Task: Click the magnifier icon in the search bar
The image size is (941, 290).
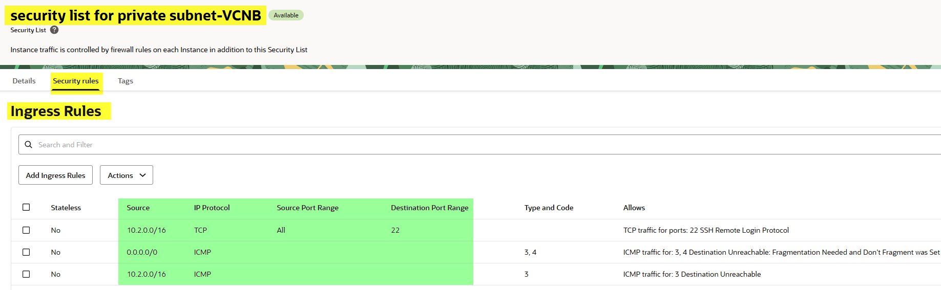Action: point(29,145)
